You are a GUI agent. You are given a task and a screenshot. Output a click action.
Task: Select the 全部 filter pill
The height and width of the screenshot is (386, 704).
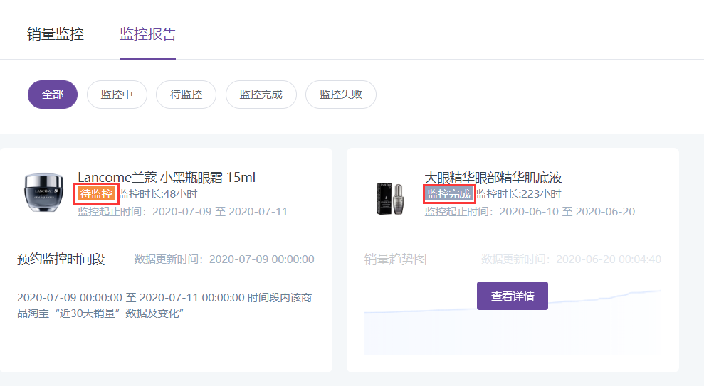pyautogui.click(x=53, y=94)
